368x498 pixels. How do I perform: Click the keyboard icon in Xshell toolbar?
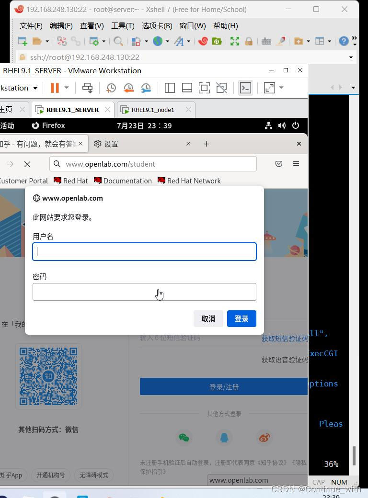tap(266, 41)
